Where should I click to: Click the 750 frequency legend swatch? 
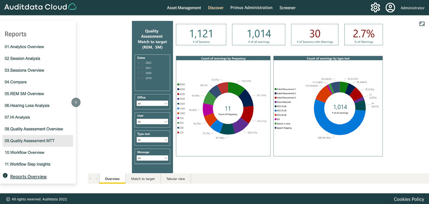pos(178,118)
